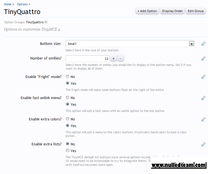Click the fast unlink option explanation text
208x174 pixels.
point(115,111)
